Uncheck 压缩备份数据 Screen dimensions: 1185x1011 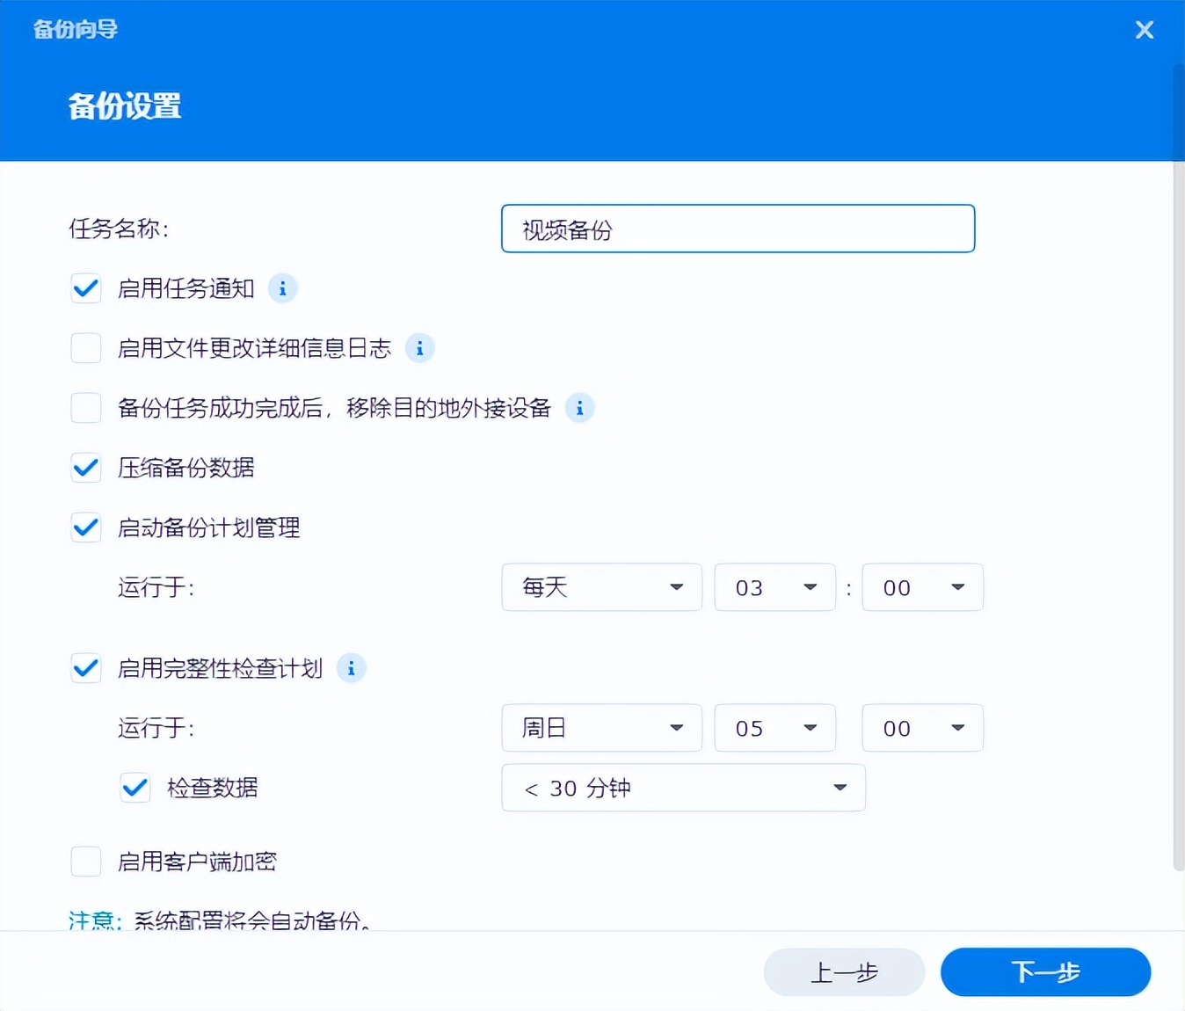click(85, 468)
